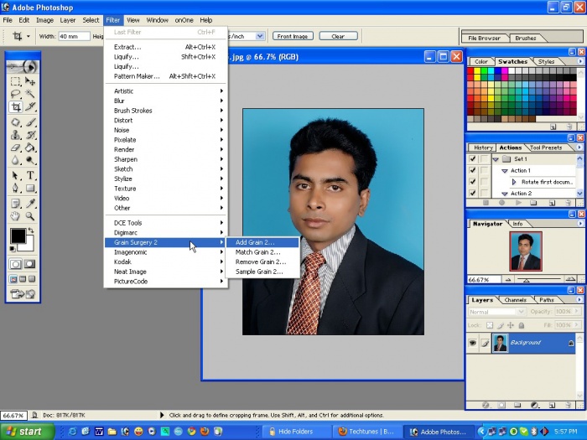
Task: Select the Move tool
Action: point(30,81)
